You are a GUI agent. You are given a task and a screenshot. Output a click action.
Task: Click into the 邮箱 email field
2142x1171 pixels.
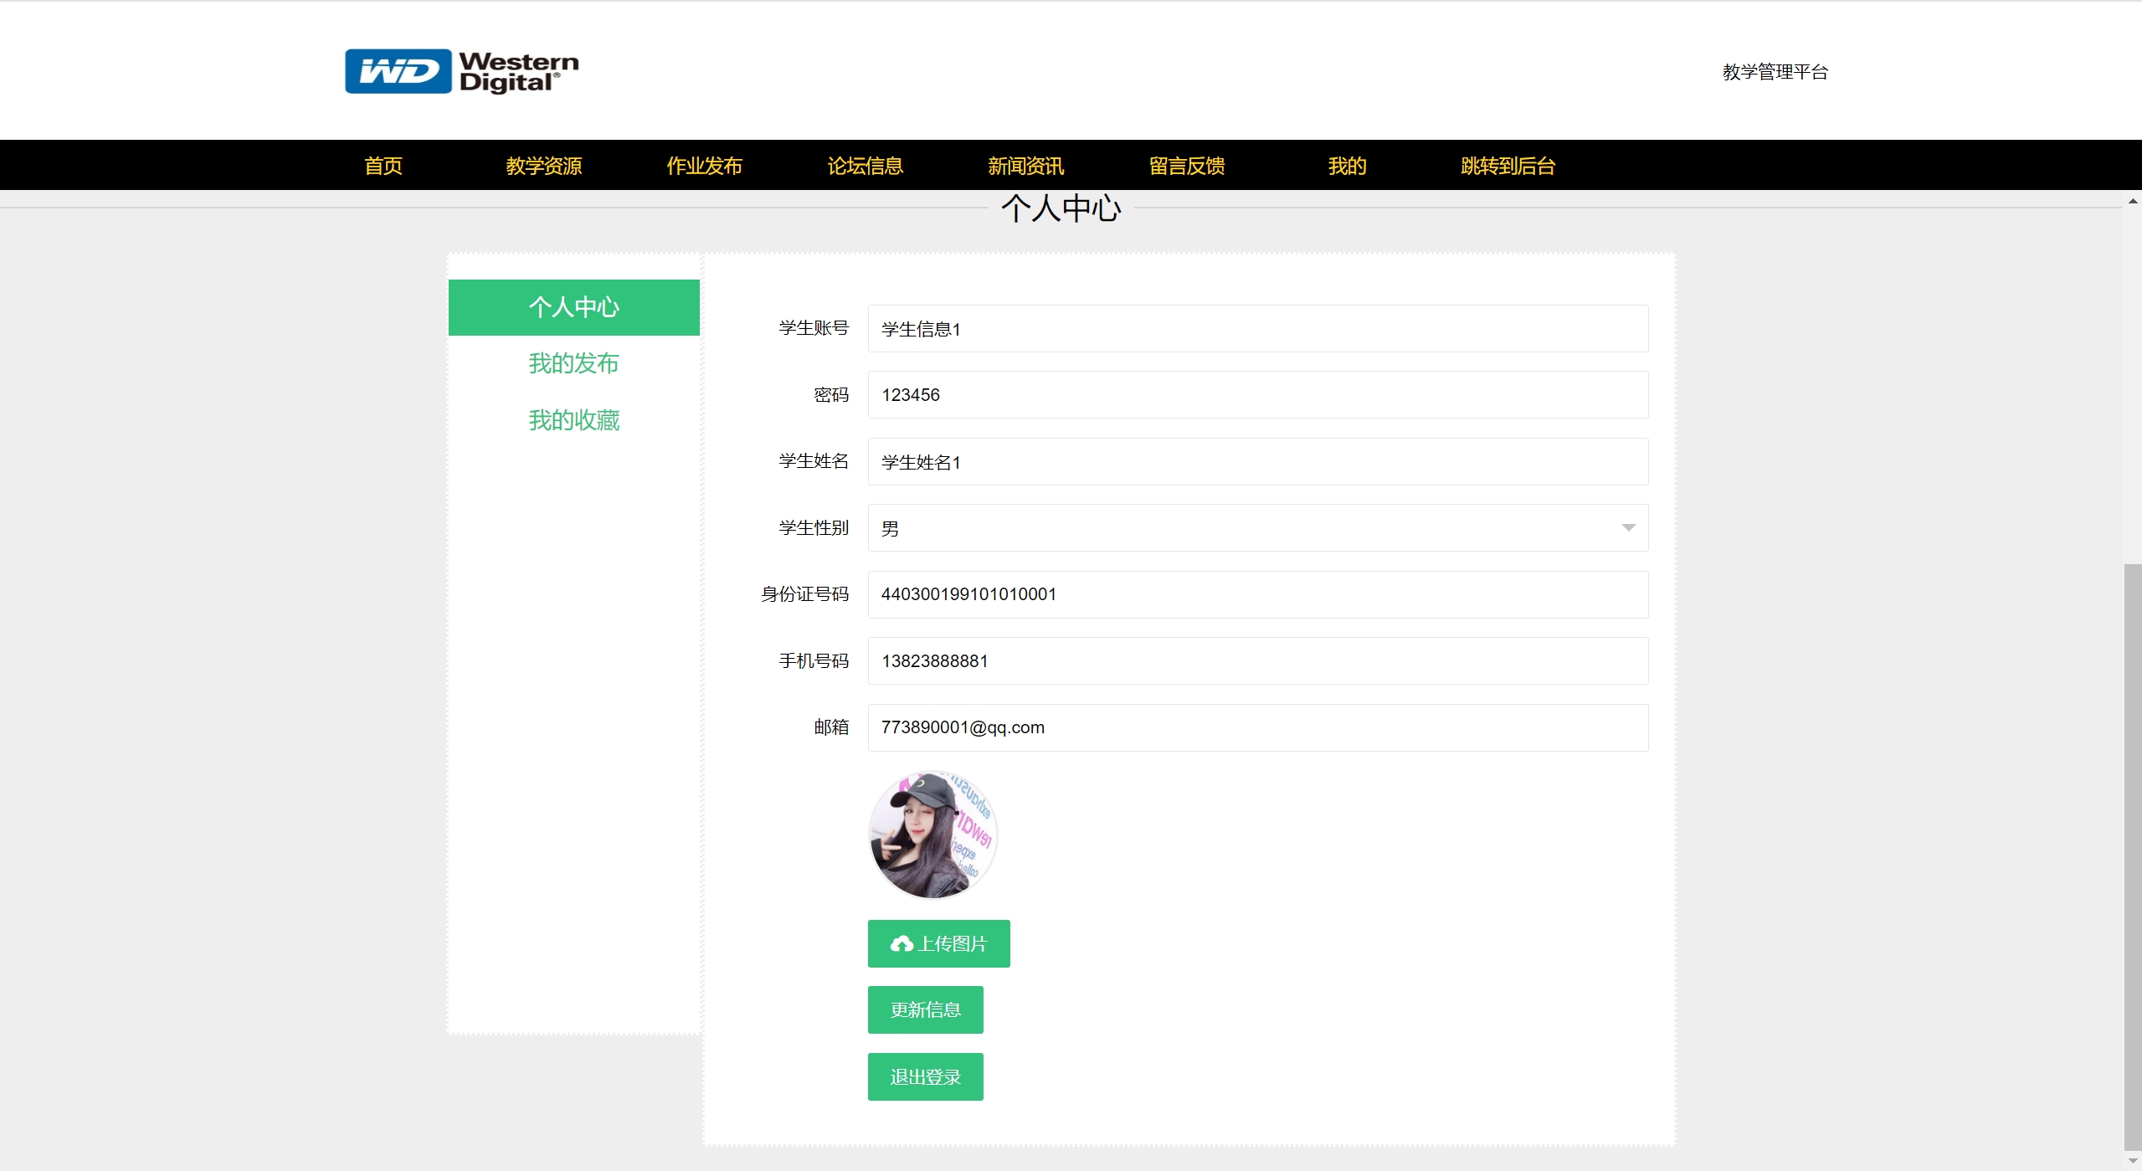pyautogui.click(x=1257, y=727)
